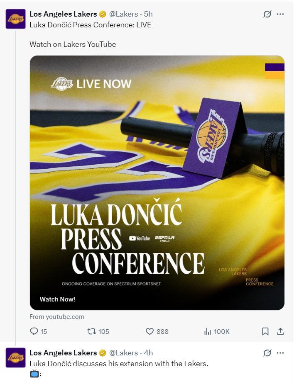294x384 pixels.
Task: Open the 5h timestamp link
Action: [x=148, y=14]
